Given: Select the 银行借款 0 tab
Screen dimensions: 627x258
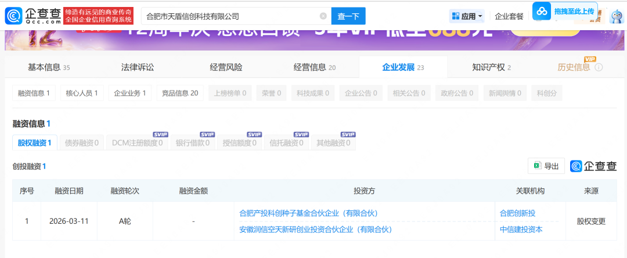Looking at the screenshot, I should tap(193, 143).
